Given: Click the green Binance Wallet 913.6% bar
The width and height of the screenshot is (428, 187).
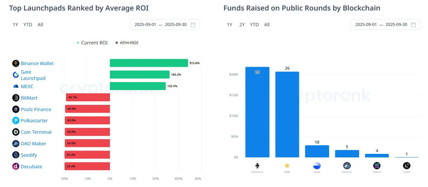Looking at the screenshot, I should 148,63.
